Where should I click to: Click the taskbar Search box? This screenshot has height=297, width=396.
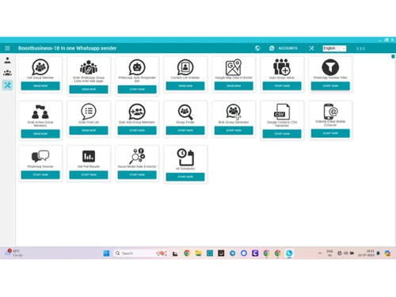point(141,253)
